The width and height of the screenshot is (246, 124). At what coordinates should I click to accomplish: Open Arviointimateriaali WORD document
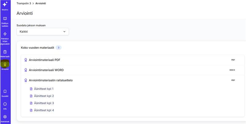click(46, 70)
